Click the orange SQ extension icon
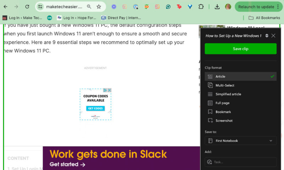The image size is (284, 170). pyautogui.click(x=147, y=7)
